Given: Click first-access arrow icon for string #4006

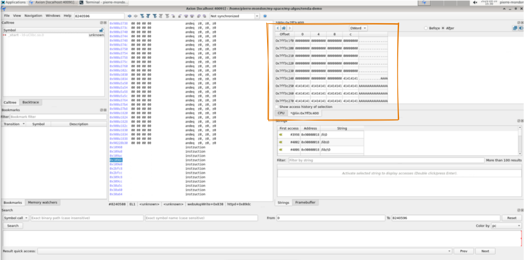Looking at the screenshot, I should coord(281,150).
